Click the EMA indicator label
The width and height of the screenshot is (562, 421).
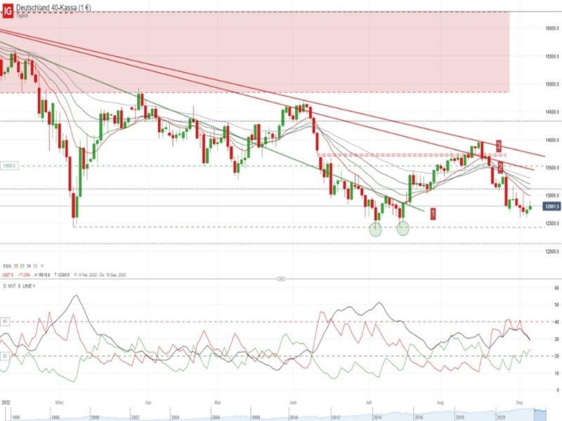pos(7,266)
